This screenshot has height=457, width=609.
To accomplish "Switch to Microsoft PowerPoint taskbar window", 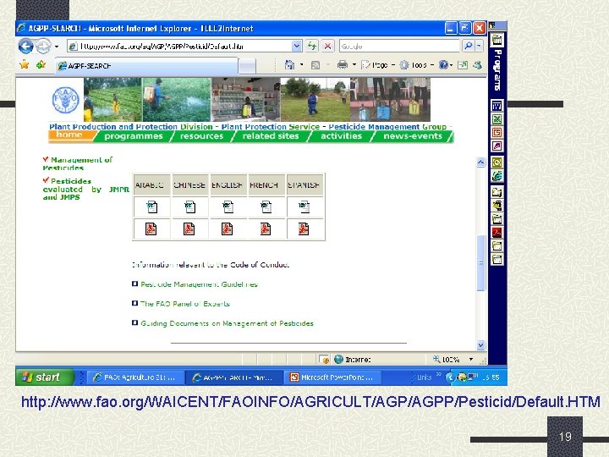I will pos(333,377).
